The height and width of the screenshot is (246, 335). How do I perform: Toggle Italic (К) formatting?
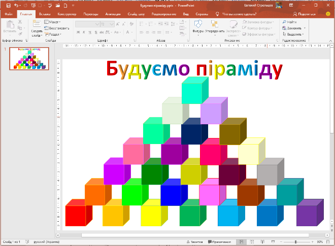pos(85,32)
